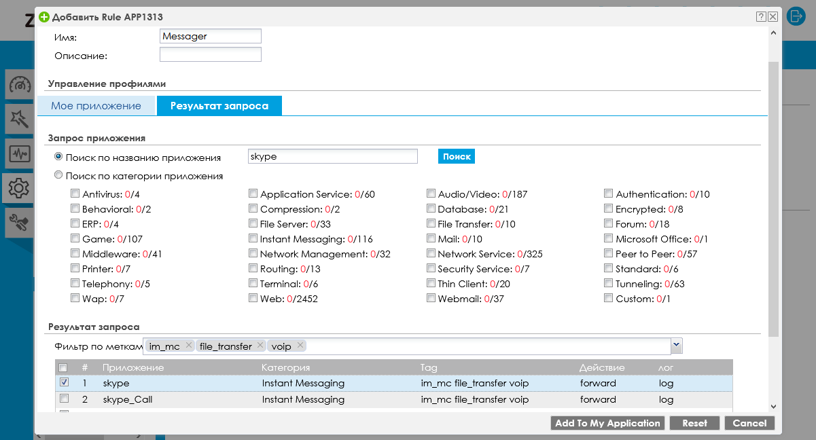Click the skype application name cell

coord(116,383)
